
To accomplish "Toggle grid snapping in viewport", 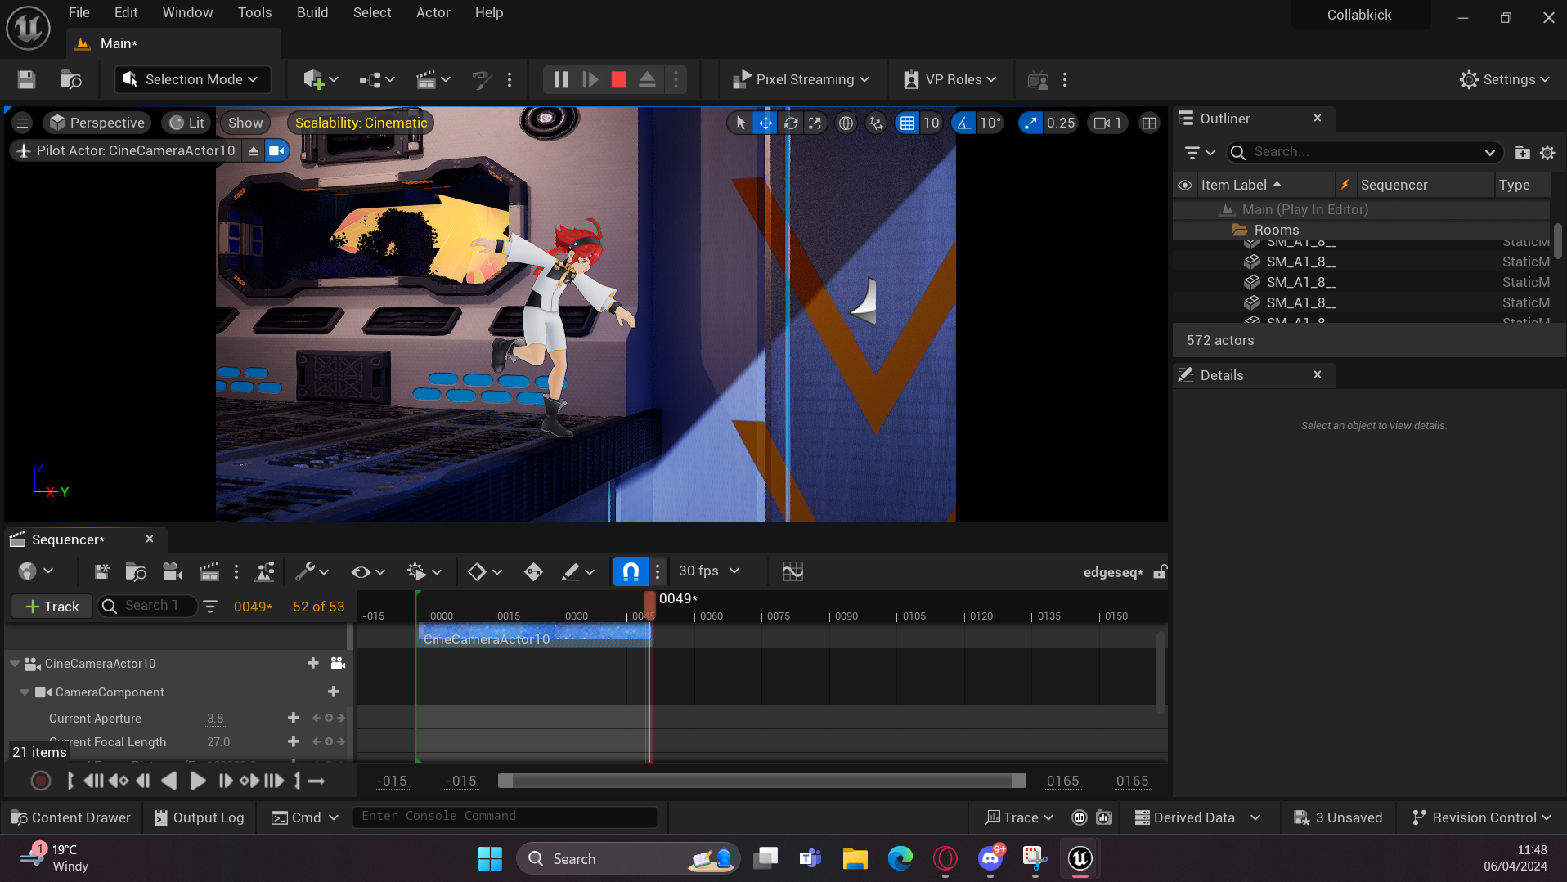I will pos(907,123).
